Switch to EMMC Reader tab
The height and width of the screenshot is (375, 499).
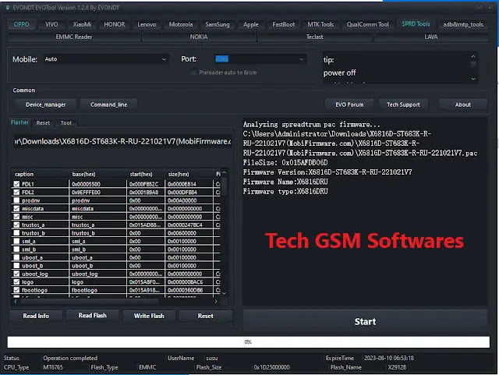[x=74, y=37]
